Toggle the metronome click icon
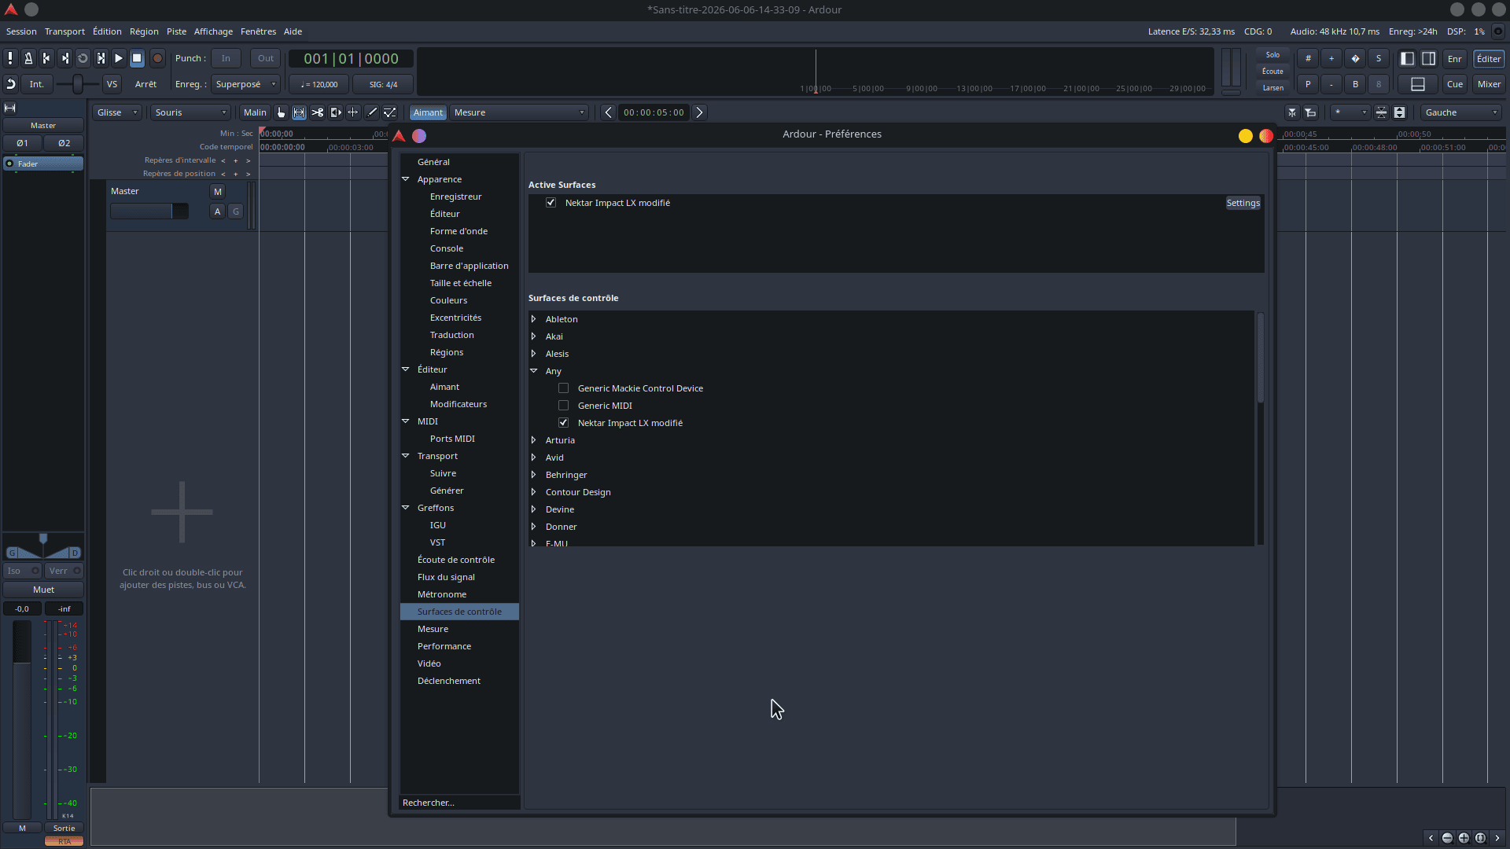This screenshot has width=1510, height=849. tap(28, 58)
